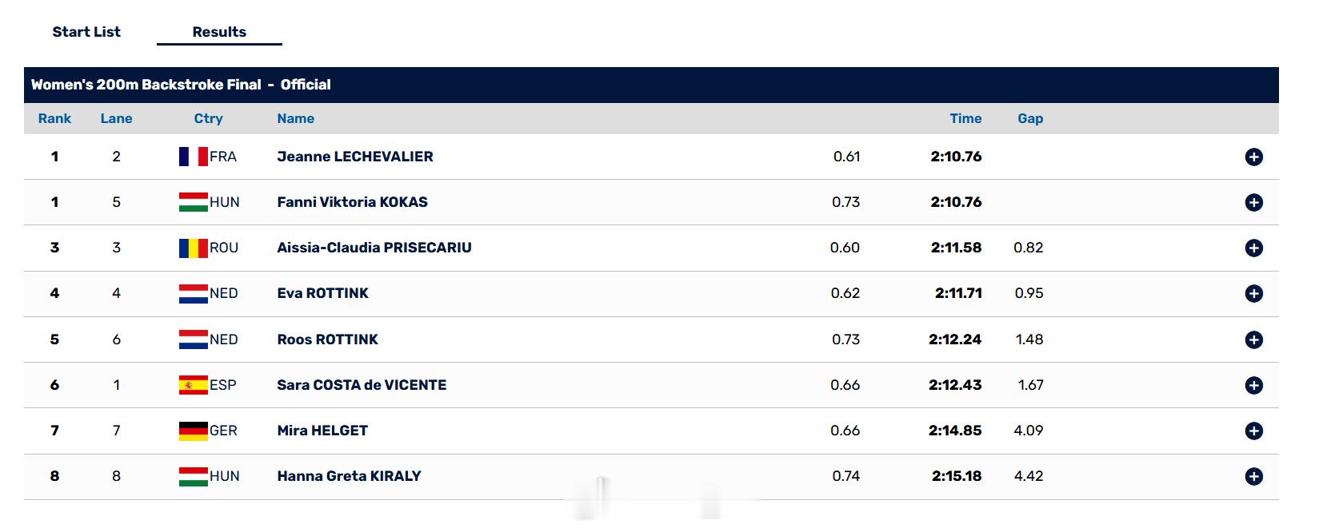The image size is (1323, 532).
Task: Open Mira HELGET athlete name
Action: coord(322,431)
